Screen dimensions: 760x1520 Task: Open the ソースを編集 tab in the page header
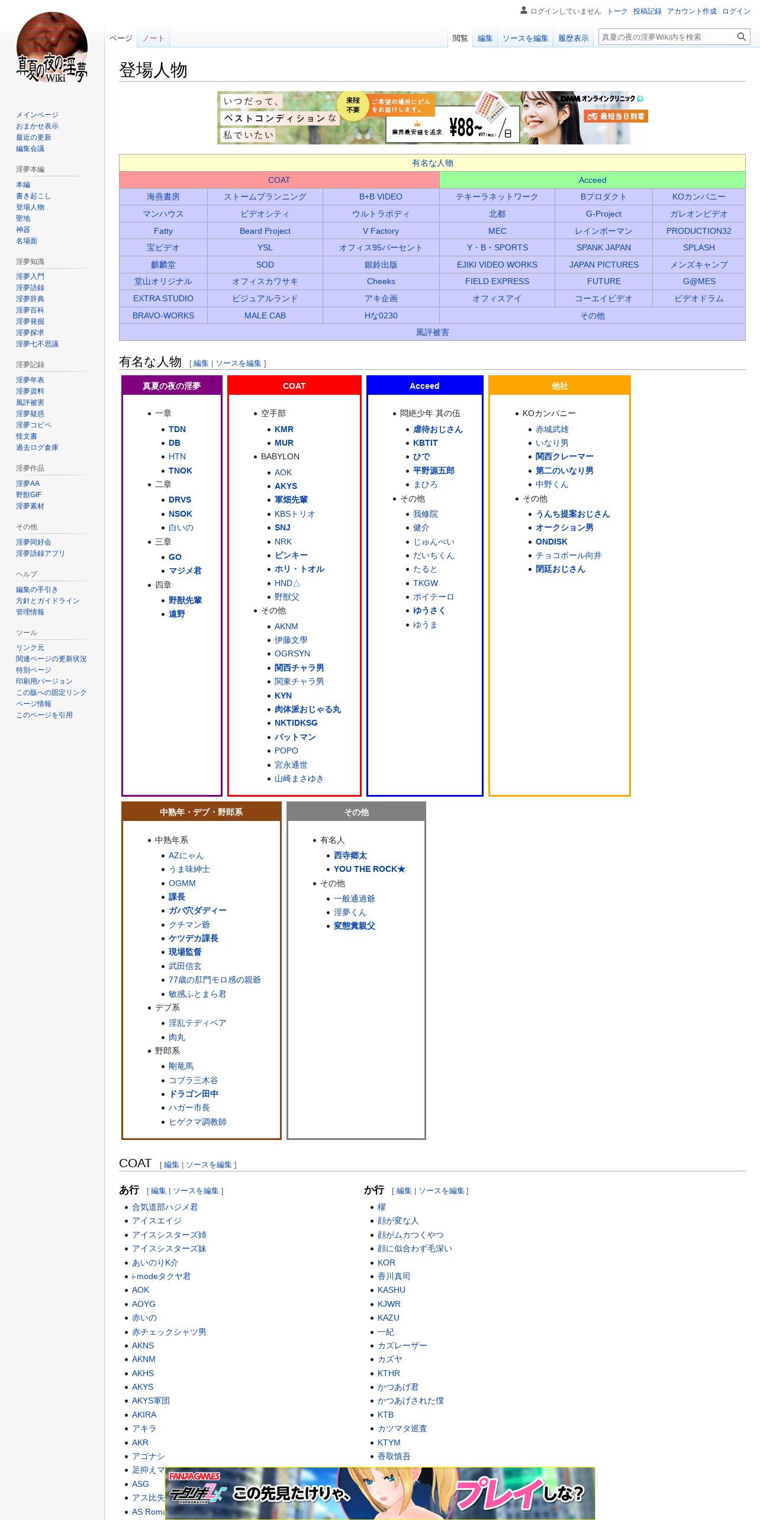pyautogui.click(x=526, y=38)
